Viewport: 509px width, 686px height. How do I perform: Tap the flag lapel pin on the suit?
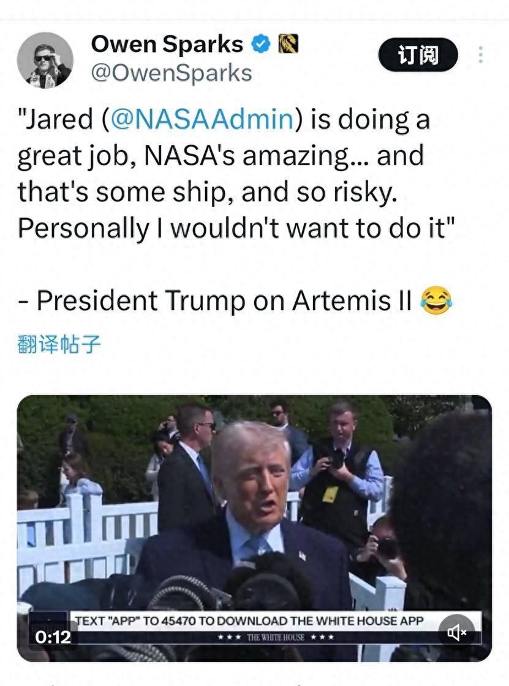pyautogui.click(x=302, y=556)
